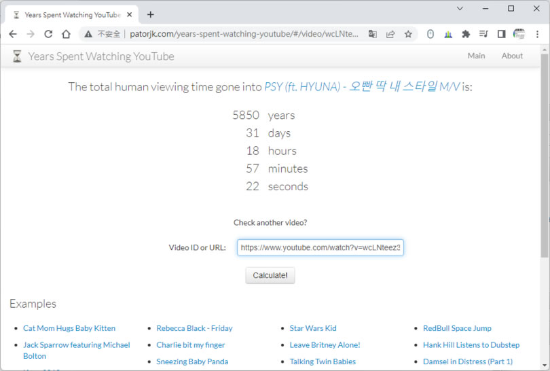Go to browser home page
Screen dimensions: 550x371
coord(66,34)
